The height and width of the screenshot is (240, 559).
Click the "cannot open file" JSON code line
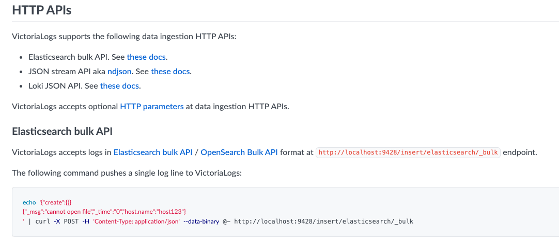[104, 212]
